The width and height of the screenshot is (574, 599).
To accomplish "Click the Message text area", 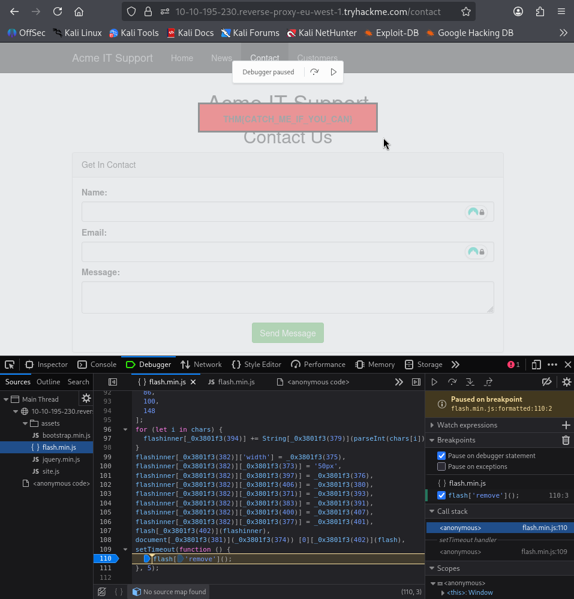I will [288, 297].
